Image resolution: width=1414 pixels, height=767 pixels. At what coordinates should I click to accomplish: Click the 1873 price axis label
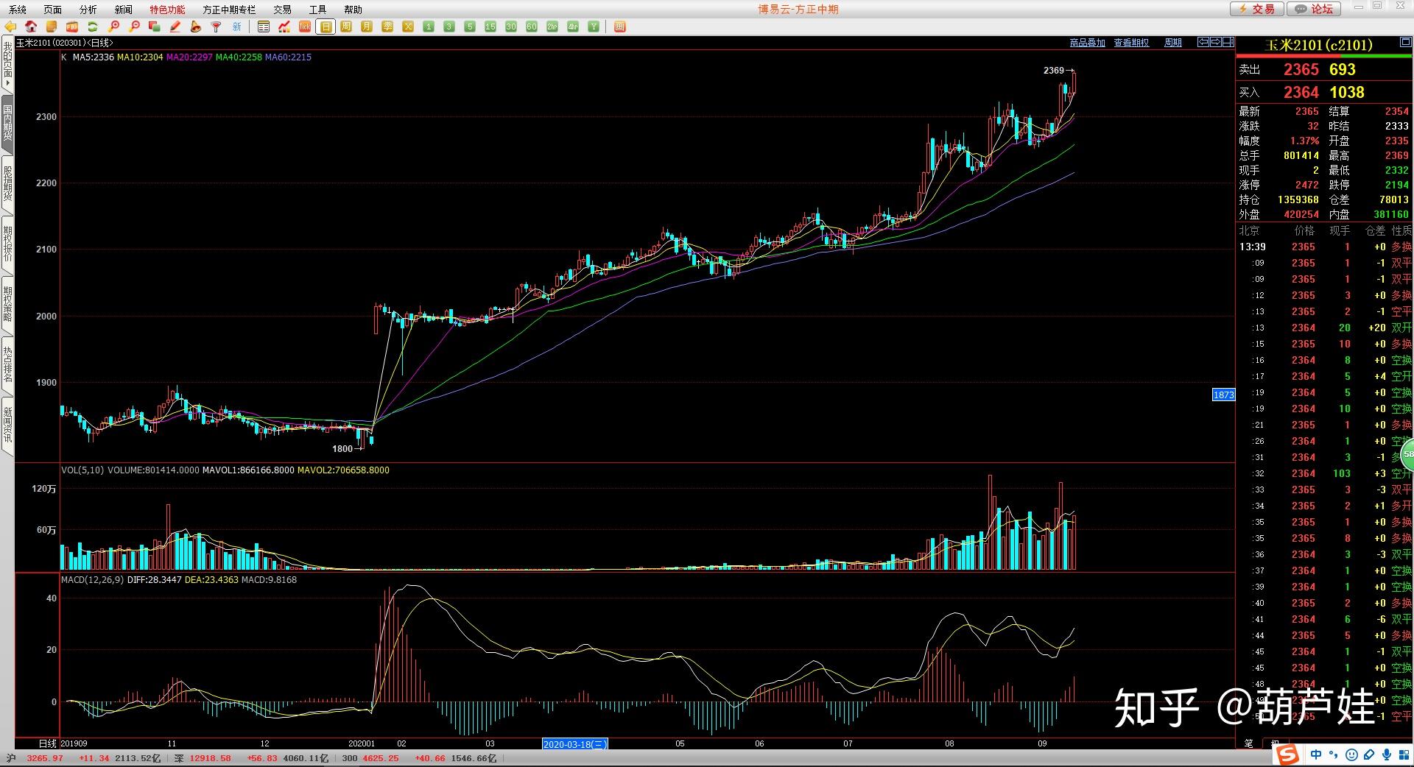click(x=1223, y=395)
